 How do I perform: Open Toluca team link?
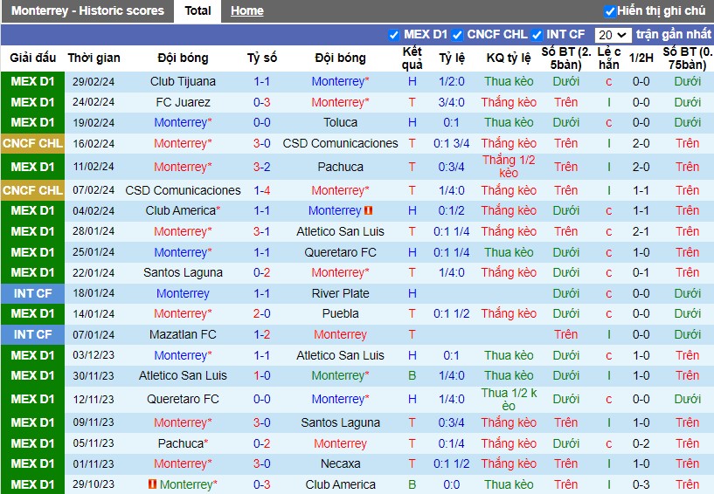(340, 122)
